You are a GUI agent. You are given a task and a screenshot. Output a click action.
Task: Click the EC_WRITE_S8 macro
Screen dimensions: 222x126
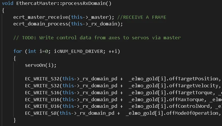click(41, 113)
